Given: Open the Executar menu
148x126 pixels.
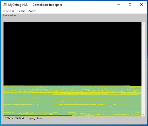Looking at the screenshot, I should pyautogui.click(x=9, y=11).
